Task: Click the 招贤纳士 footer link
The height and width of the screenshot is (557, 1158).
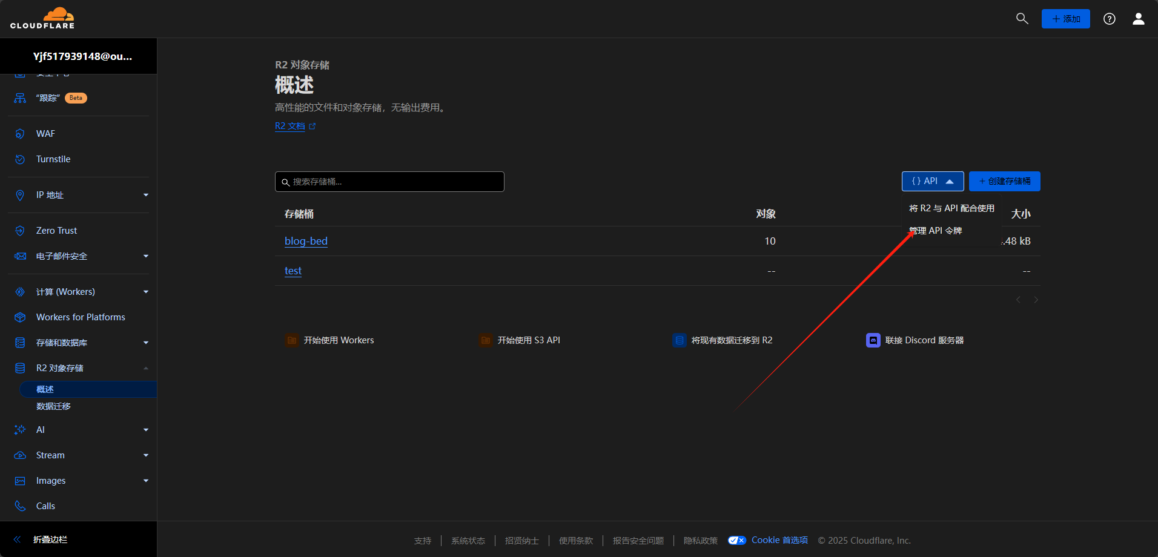Action: pyautogui.click(x=522, y=541)
